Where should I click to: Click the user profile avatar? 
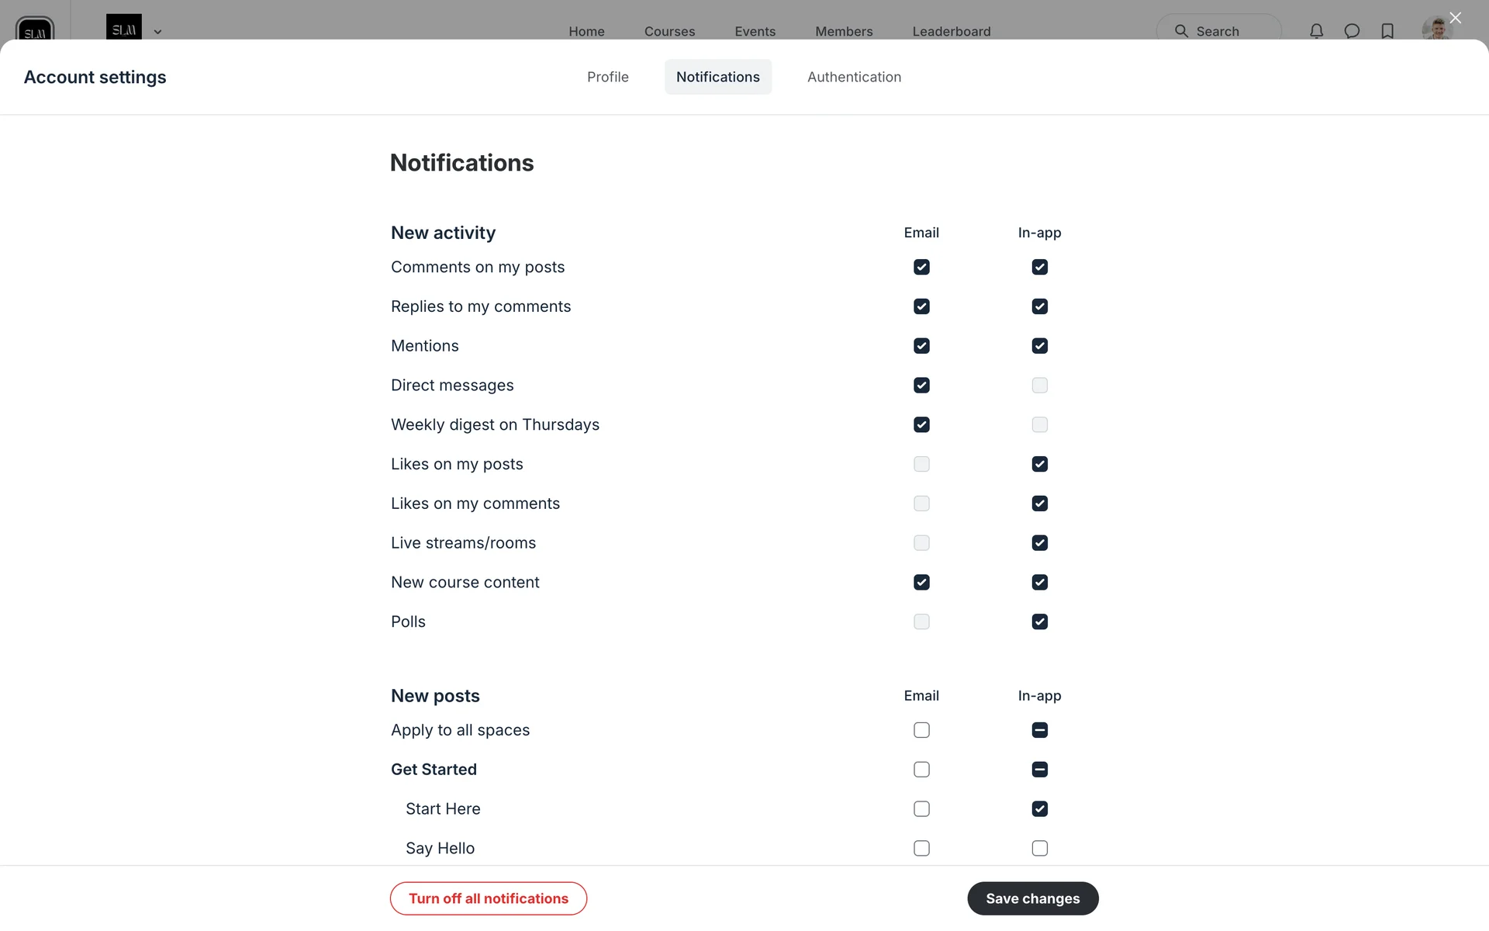[x=1435, y=29]
